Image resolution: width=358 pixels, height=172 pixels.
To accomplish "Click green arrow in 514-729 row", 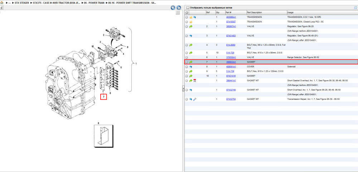I will (x=191, y=53).
